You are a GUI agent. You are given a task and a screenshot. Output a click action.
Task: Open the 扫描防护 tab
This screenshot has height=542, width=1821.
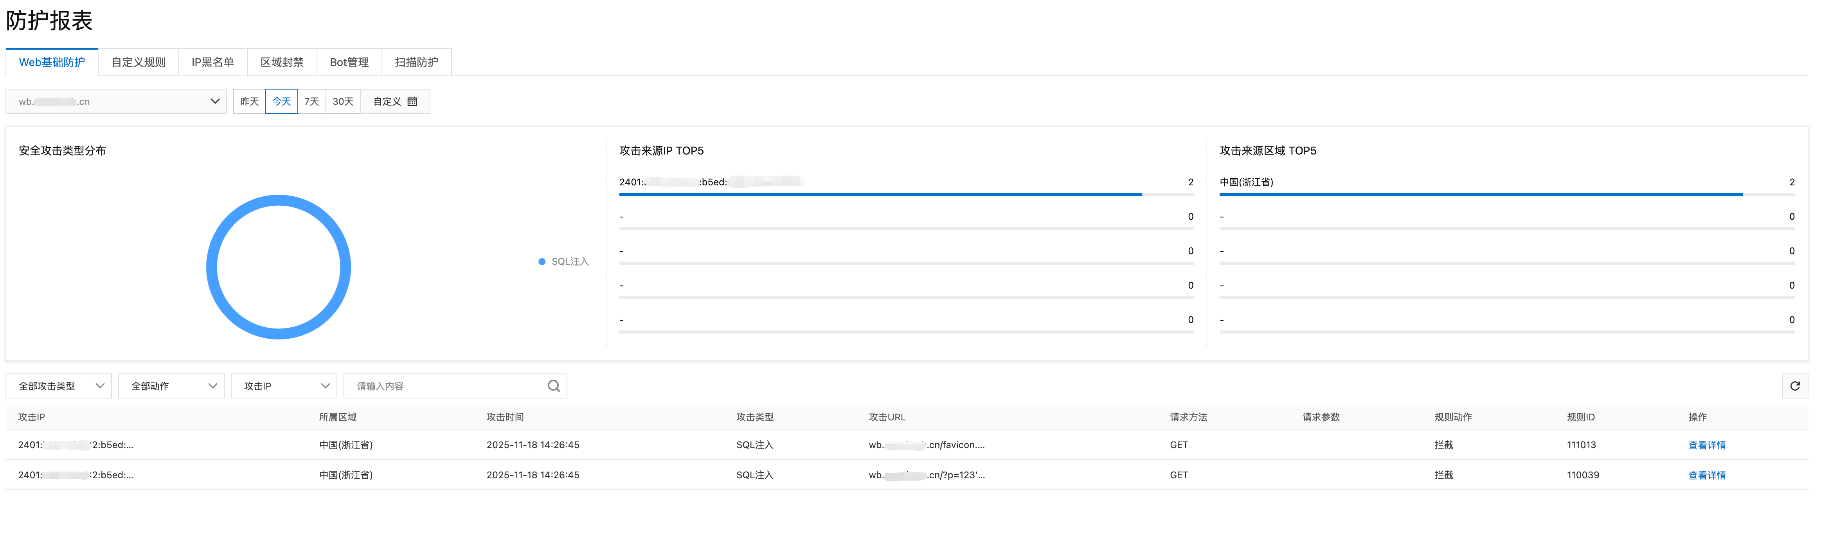tap(416, 62)
